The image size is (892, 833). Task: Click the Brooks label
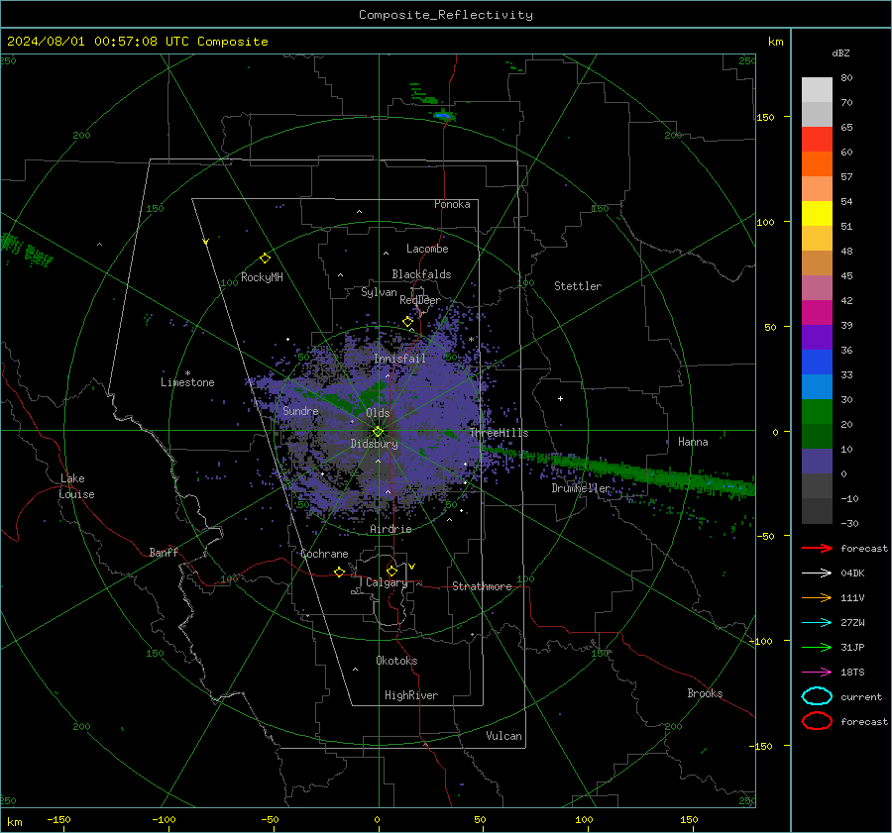click(x=705, y=693)
